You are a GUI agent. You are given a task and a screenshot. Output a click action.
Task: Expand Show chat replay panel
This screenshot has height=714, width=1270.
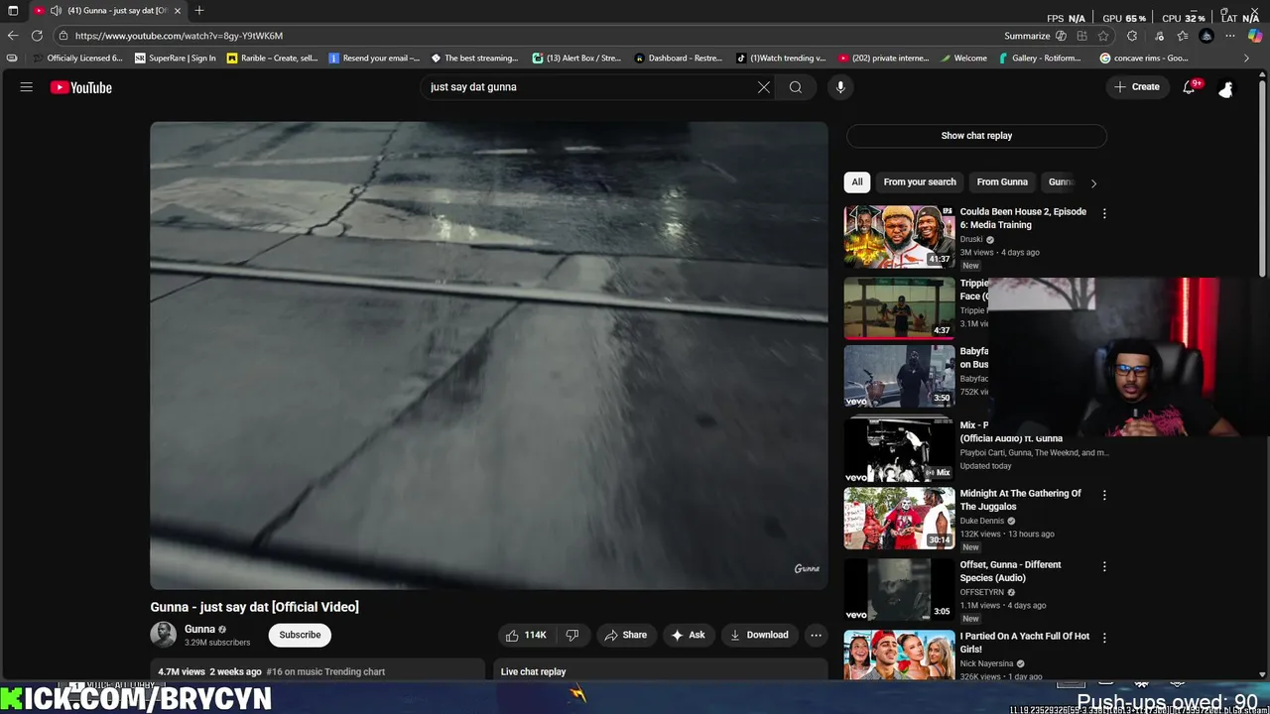coord(976,136)
